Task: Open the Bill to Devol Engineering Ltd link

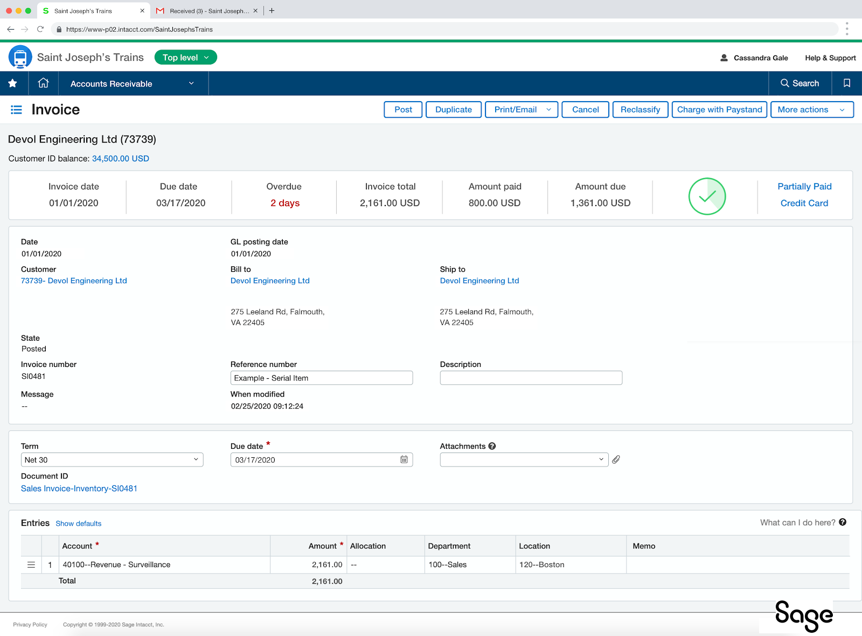Action: (270, 281)
